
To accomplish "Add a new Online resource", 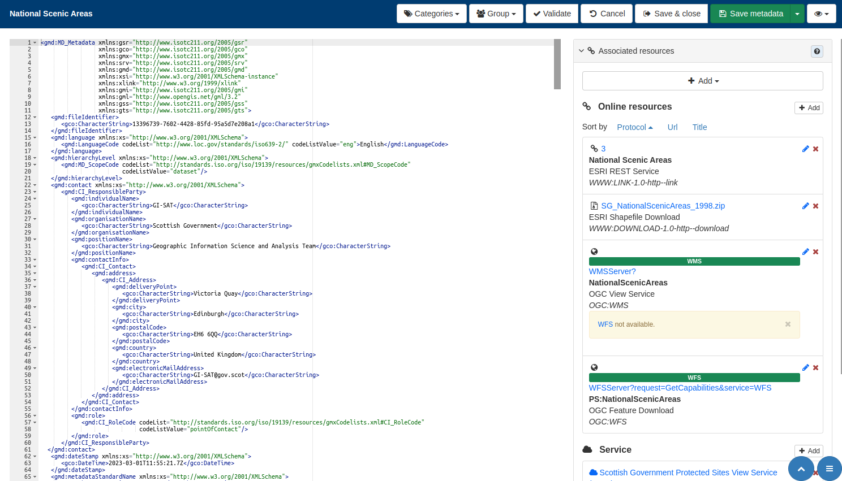I will click(x=809, y=108).
